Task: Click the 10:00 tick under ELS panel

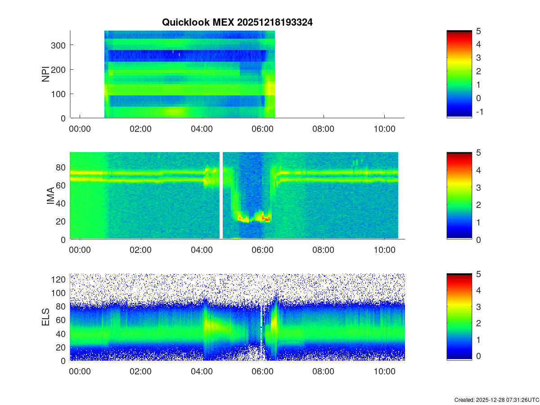Action: click(x=384, y=372)
